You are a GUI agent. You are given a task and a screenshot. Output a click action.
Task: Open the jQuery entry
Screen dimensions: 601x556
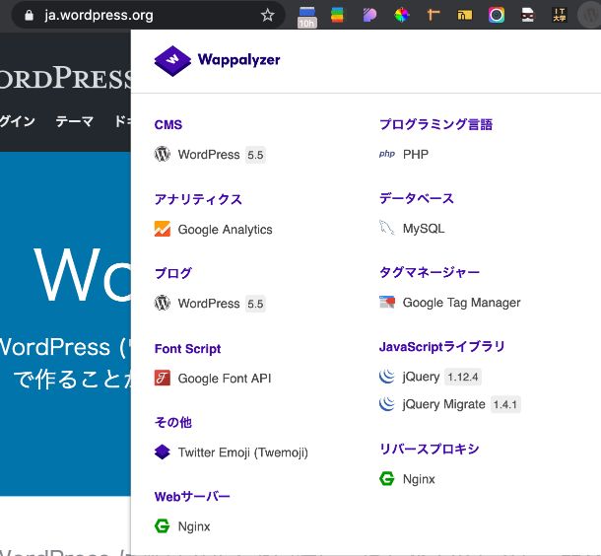421,377
